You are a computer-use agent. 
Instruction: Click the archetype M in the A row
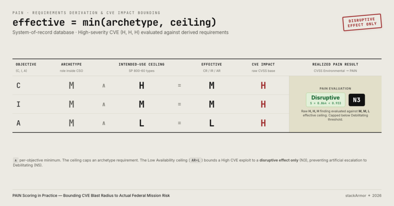pyautogui.click(x=71, y=123)
